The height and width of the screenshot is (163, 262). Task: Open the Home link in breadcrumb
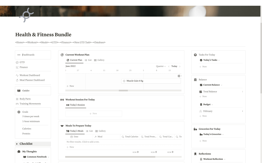pos(20,42)
